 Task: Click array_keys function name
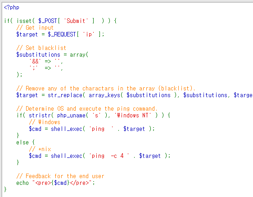point(104,95)
